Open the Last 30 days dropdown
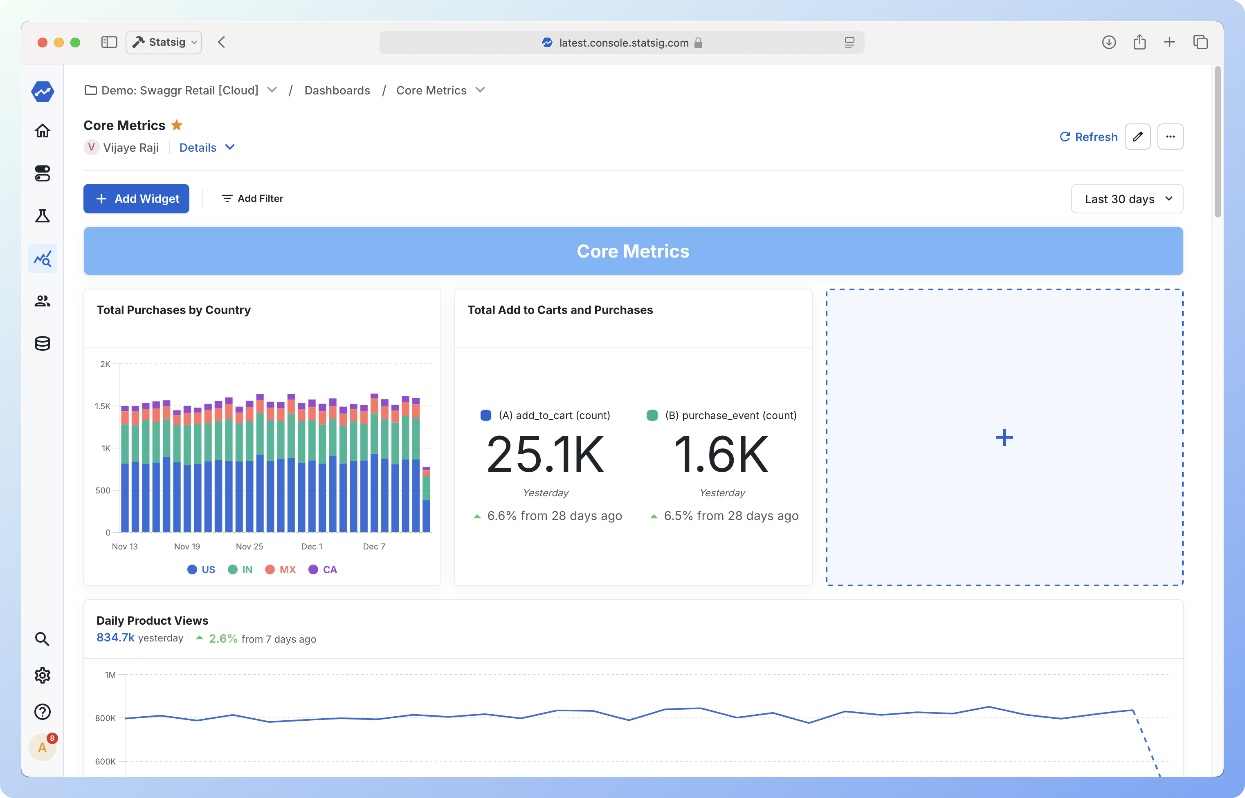1245x798 pixels. pyautogui.click(x=1127, y=199)
